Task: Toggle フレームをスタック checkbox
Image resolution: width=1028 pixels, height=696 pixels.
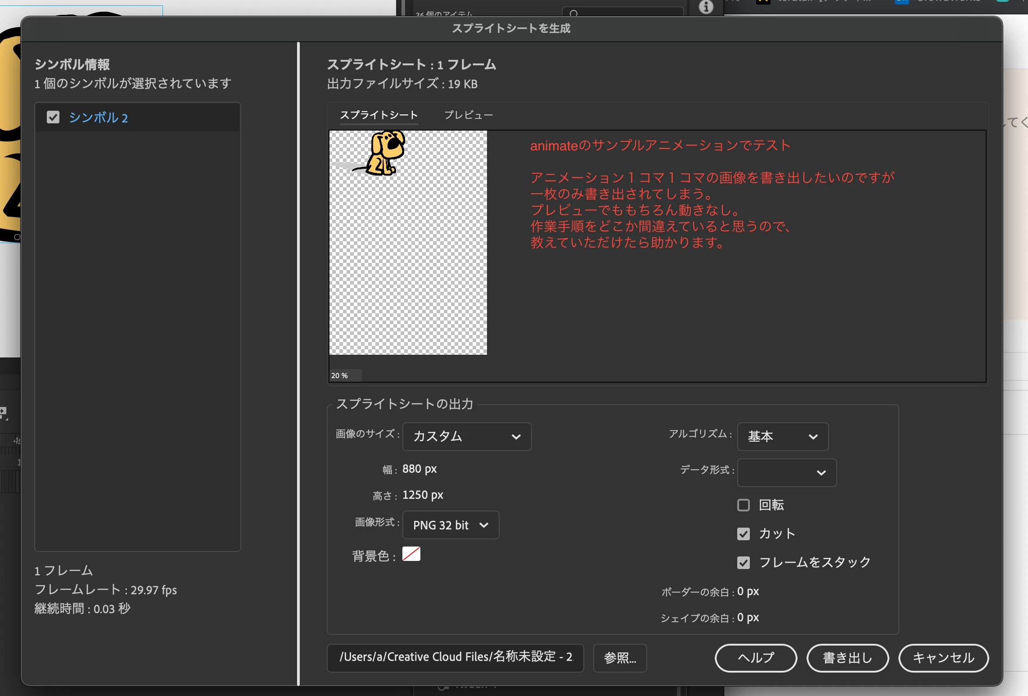Action: [x=744, y=563]
